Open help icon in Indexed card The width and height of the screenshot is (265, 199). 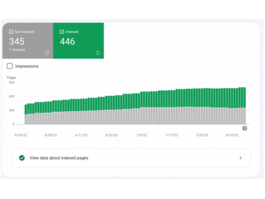pyautogui.click(x=98, y=53)
